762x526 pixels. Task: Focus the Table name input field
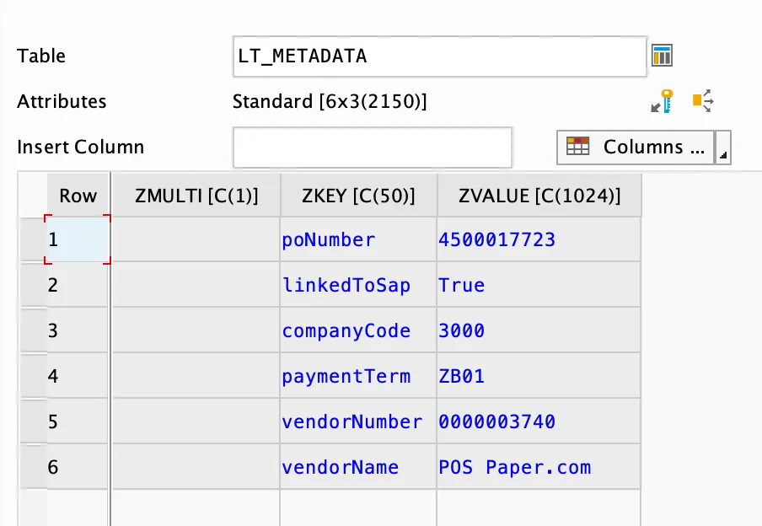(440, 56)
